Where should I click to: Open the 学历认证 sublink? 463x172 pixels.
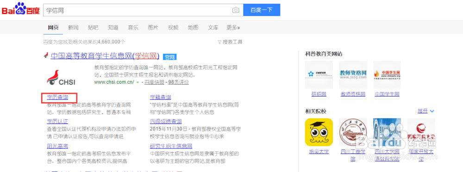point(57,122)
